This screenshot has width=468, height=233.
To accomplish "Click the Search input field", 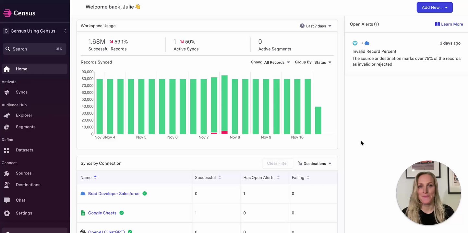I will point(35,49).
